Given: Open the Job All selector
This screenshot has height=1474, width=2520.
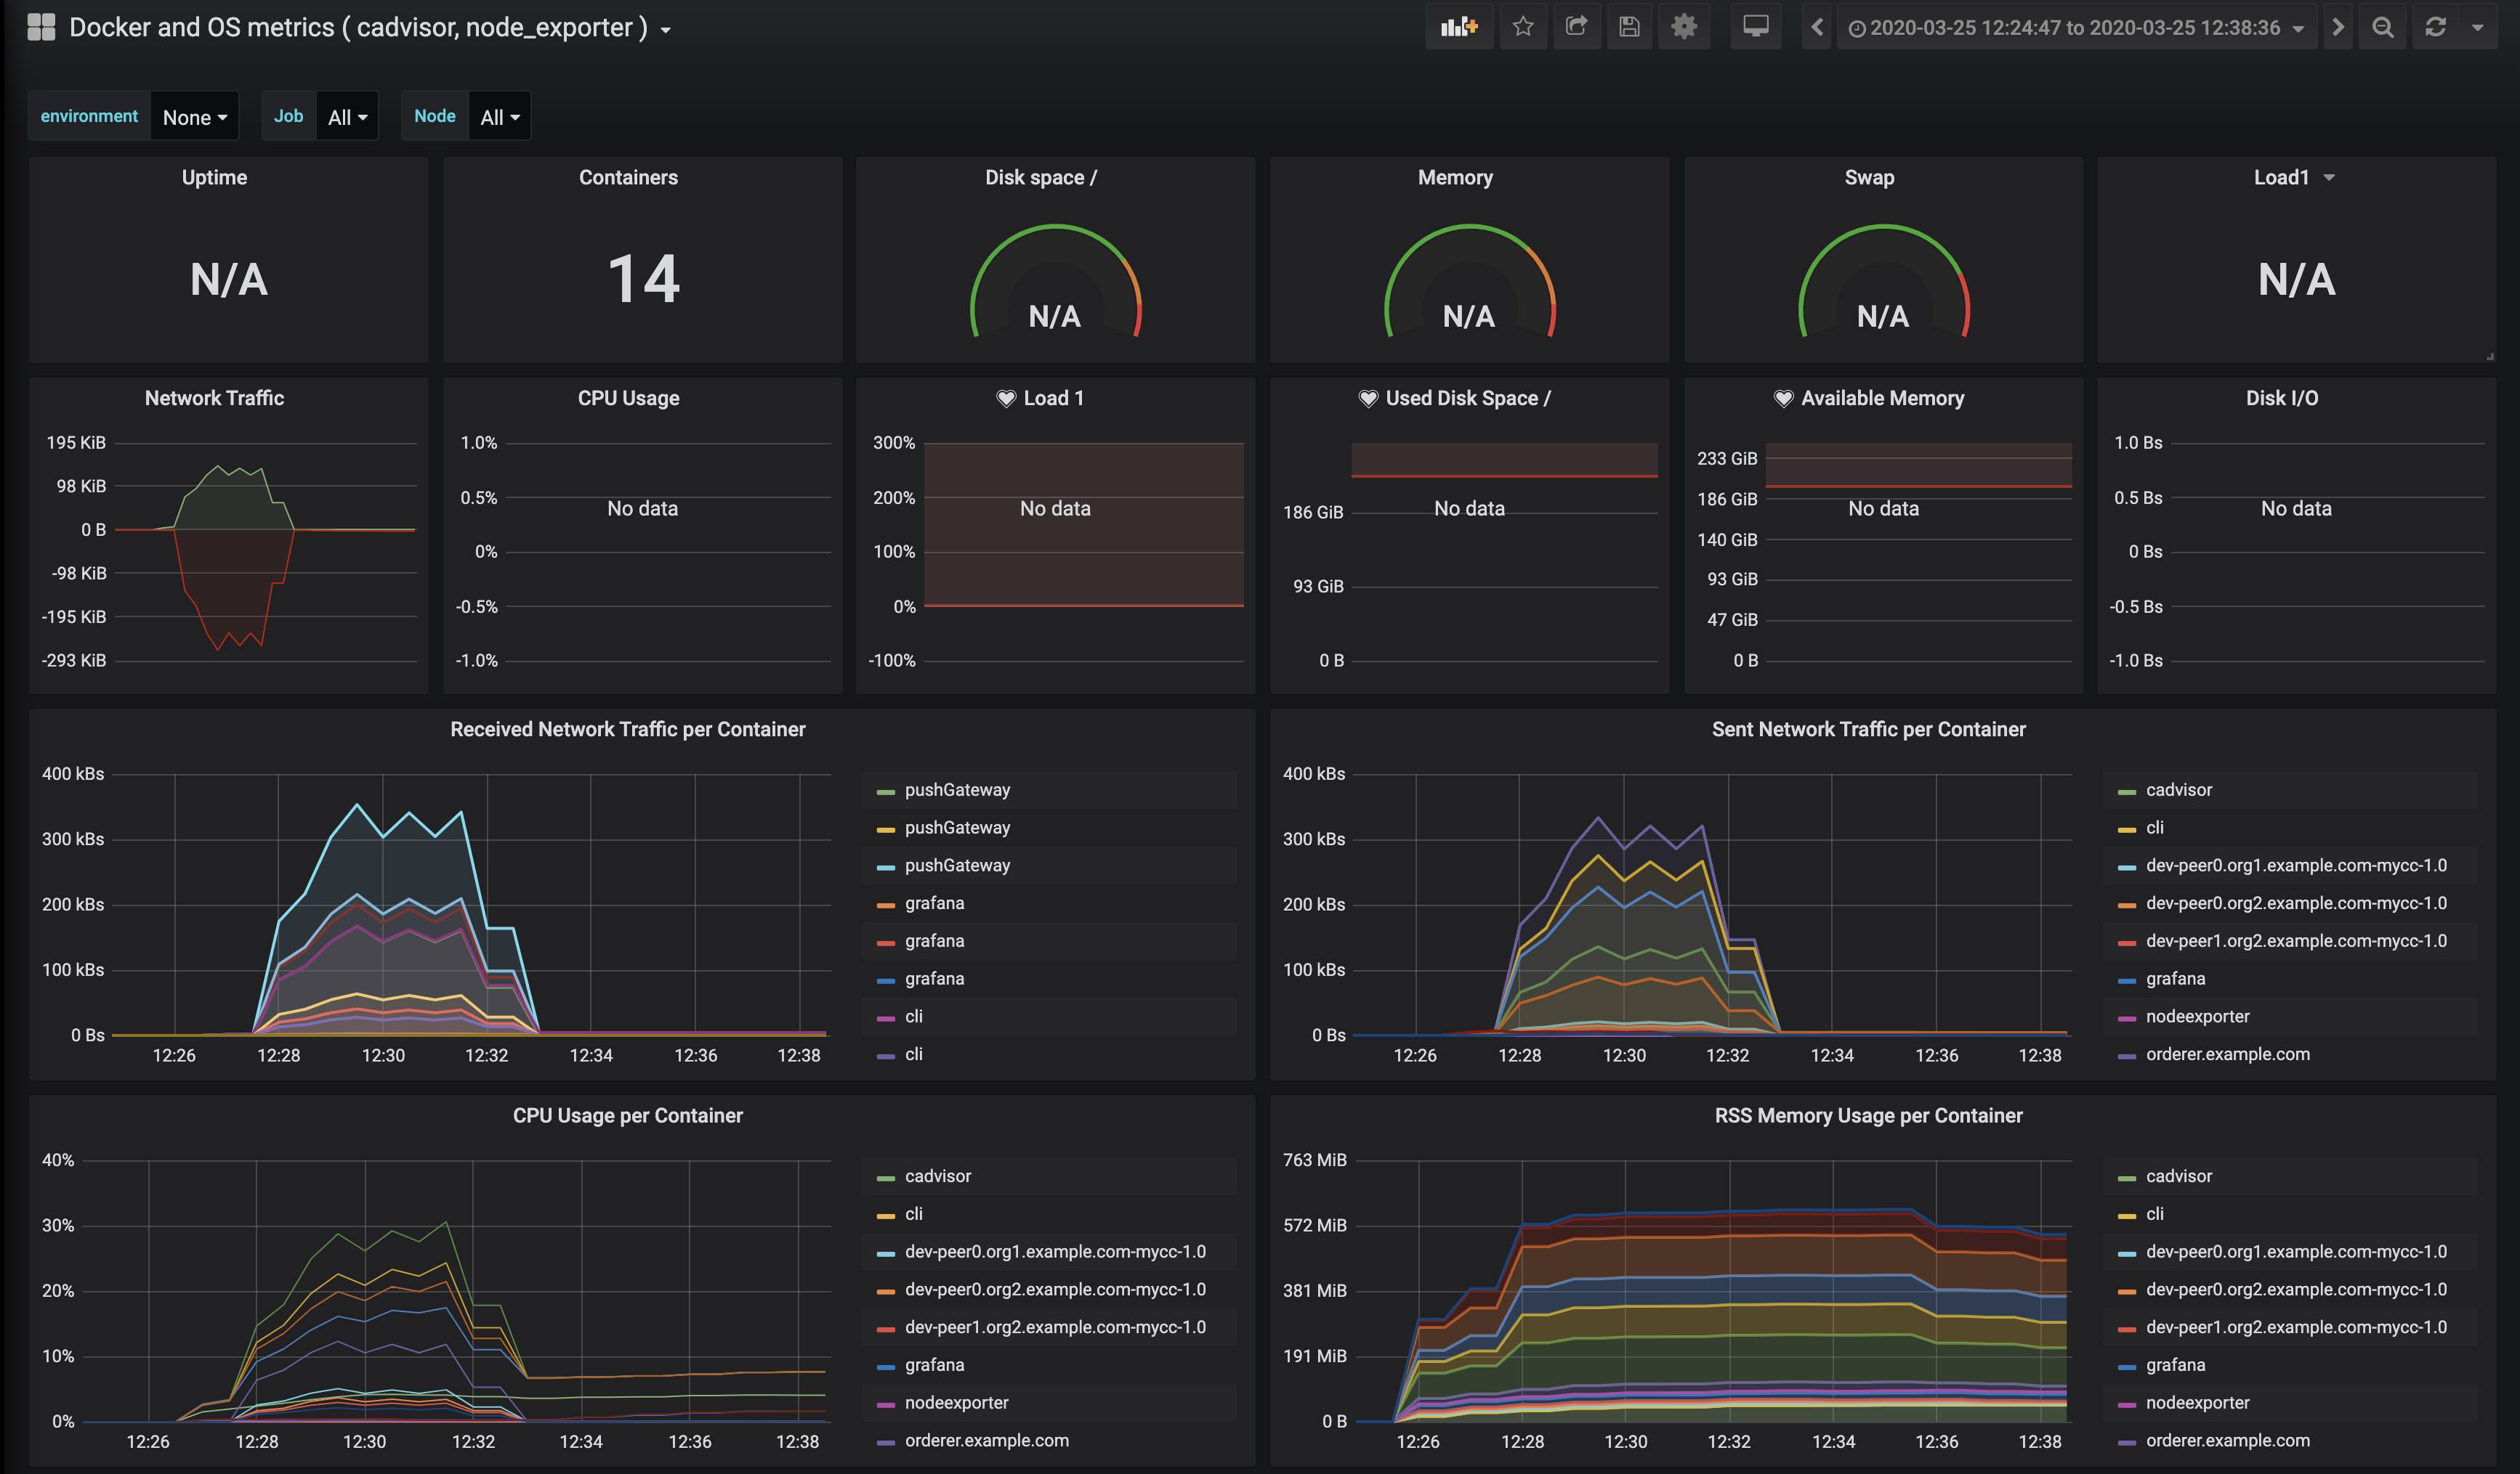Looking at the screenshot, I should click(346, 116).
